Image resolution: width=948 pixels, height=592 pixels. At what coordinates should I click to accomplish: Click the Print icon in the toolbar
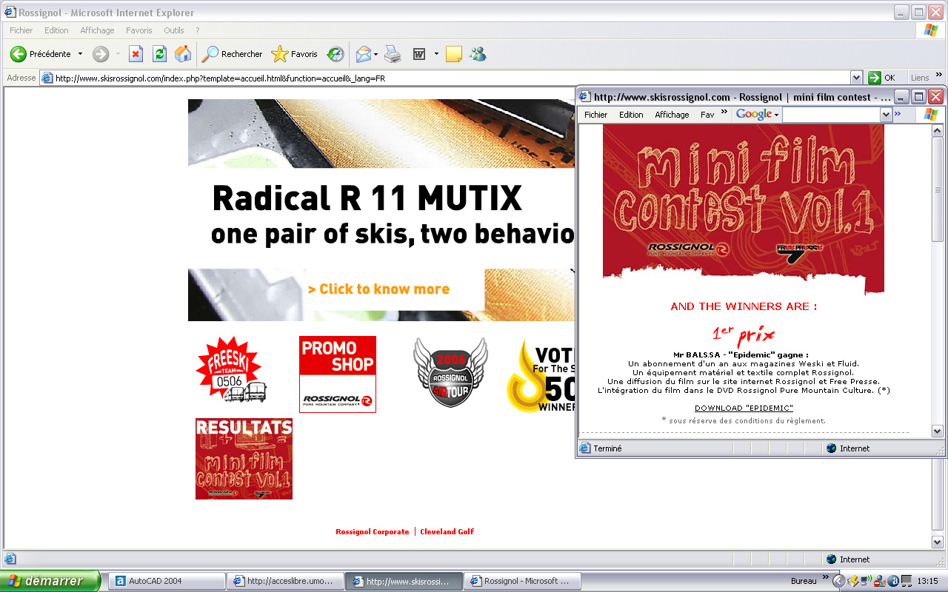(393, 54)
